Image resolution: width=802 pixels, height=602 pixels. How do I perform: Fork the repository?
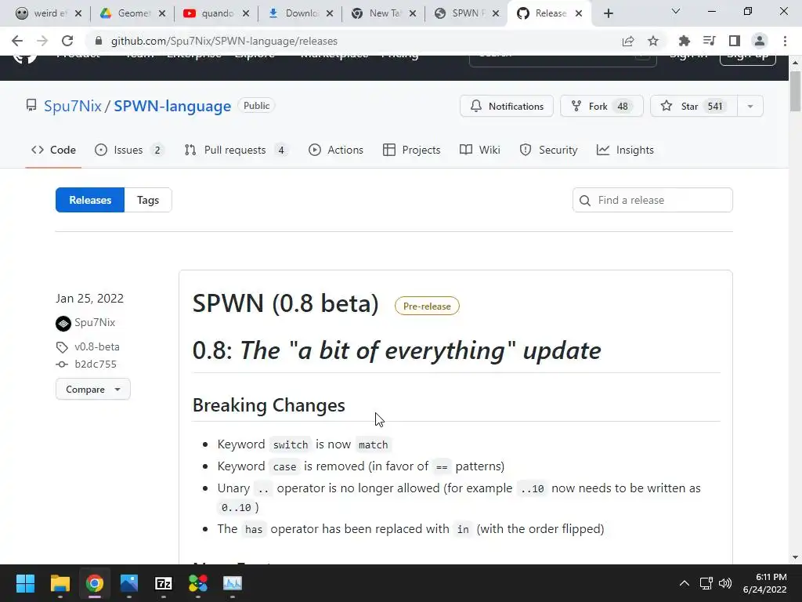[601, 106]
